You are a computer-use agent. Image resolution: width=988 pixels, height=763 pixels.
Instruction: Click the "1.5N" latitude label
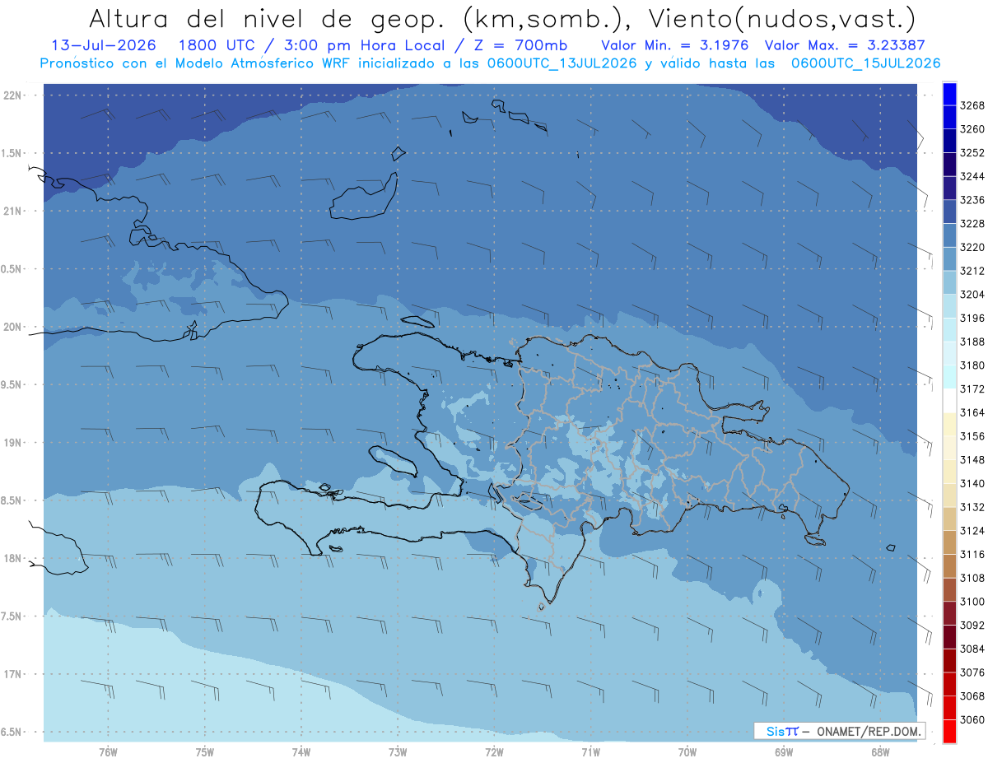pos(12,153)
